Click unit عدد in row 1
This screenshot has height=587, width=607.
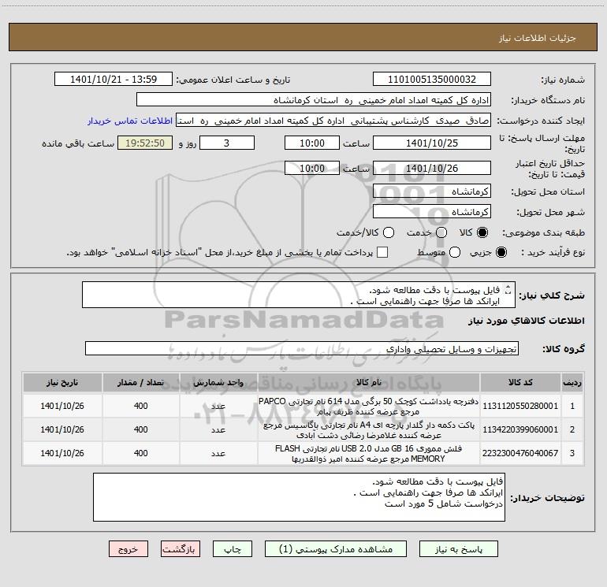pyautogui.click(x=218, y=406)
